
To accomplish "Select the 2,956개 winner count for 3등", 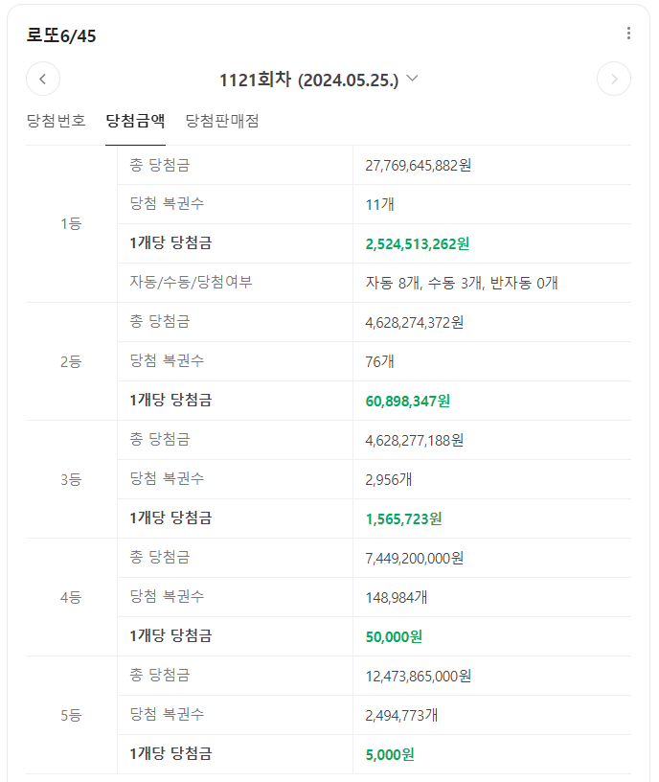I will (x=383, y=479).
